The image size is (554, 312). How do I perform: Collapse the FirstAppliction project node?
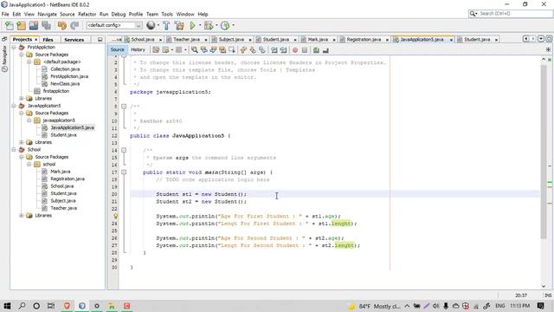(x=14, y=47)
